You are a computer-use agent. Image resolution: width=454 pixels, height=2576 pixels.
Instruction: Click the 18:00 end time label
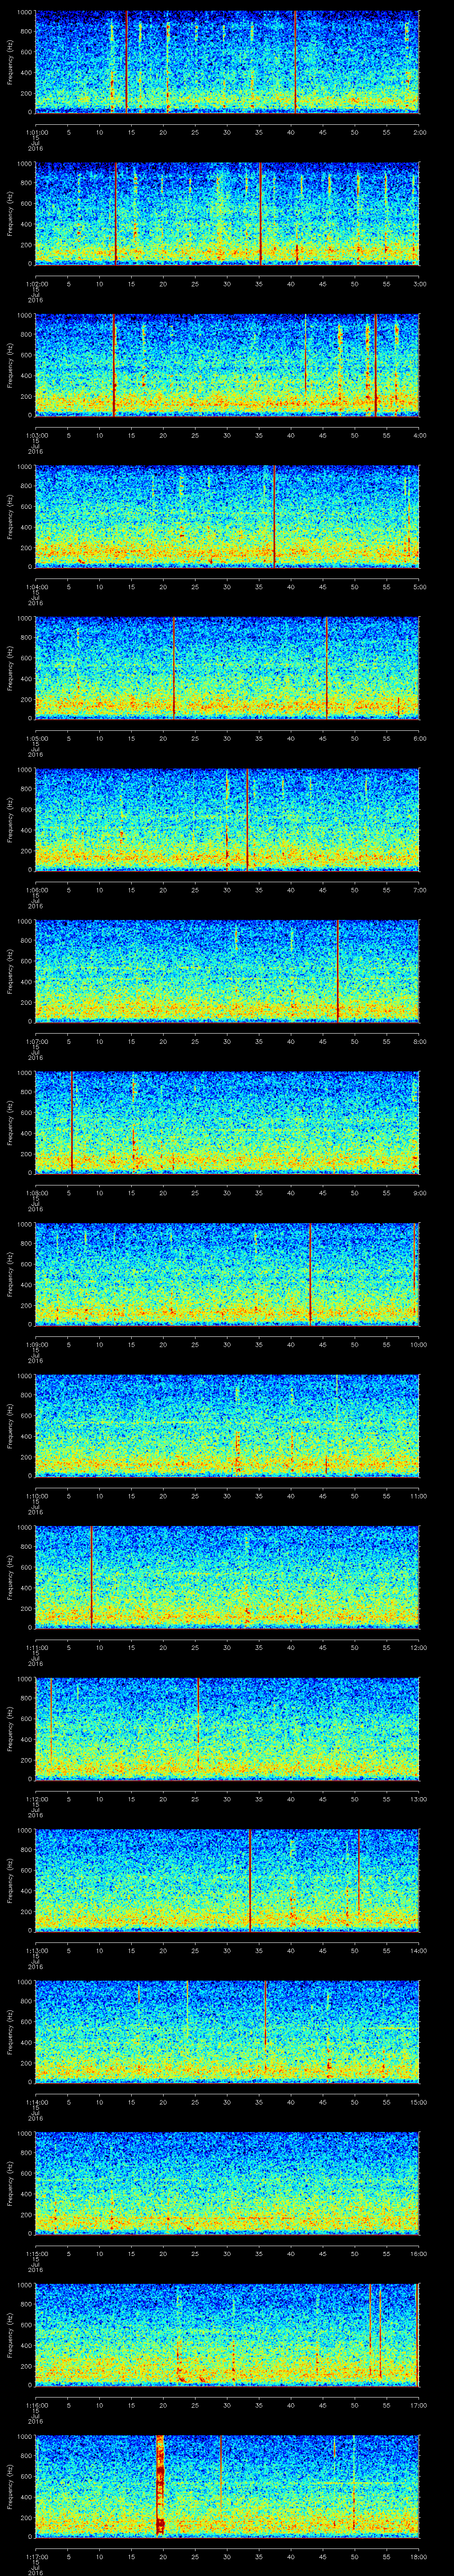coord(418,2556)
